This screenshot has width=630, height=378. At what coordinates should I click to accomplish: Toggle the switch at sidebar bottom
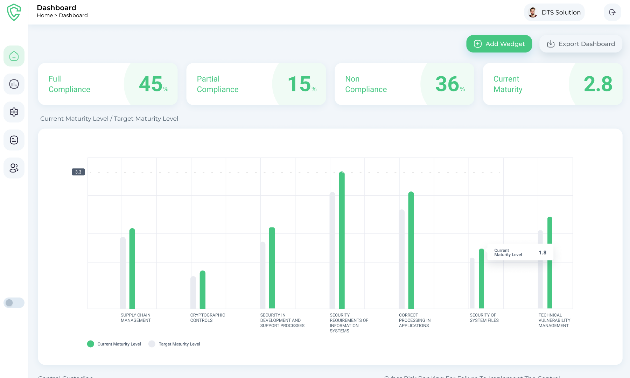coord(14,303)
